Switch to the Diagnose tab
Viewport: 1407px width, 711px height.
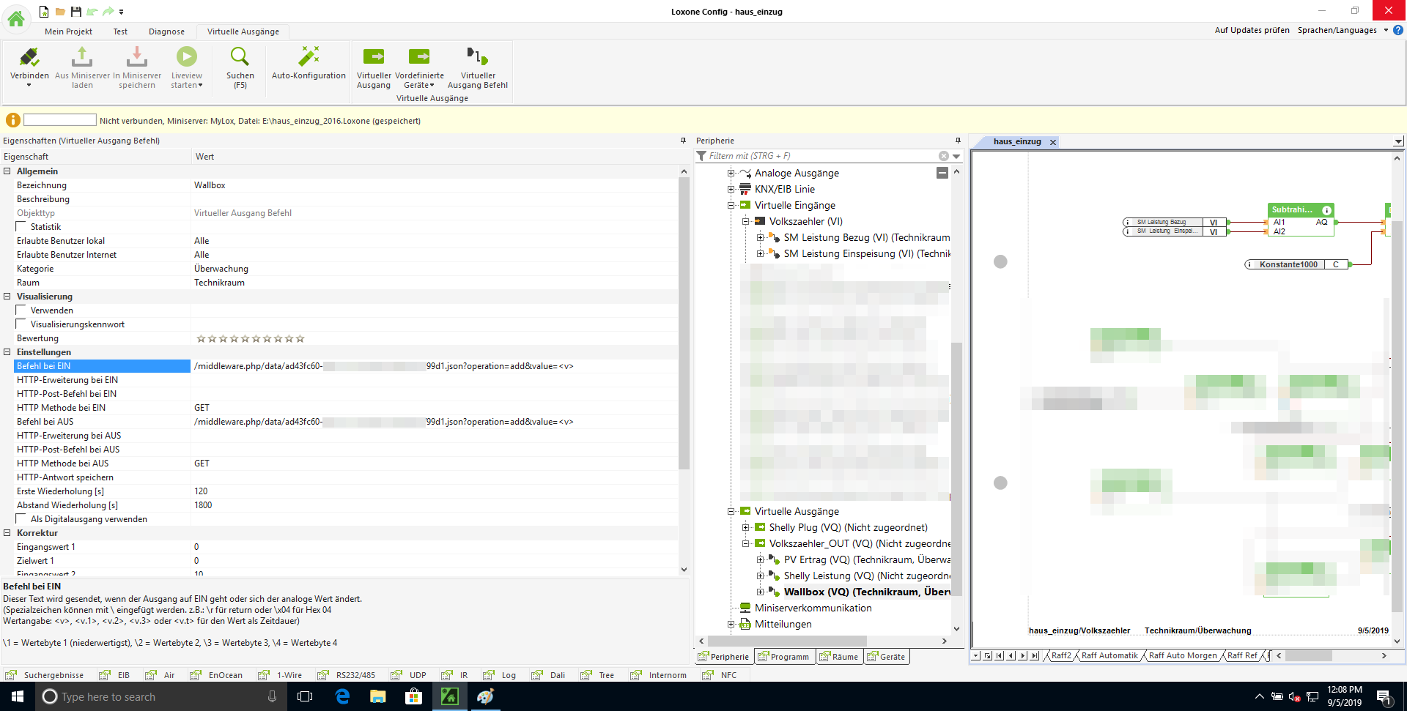point(166,31)
